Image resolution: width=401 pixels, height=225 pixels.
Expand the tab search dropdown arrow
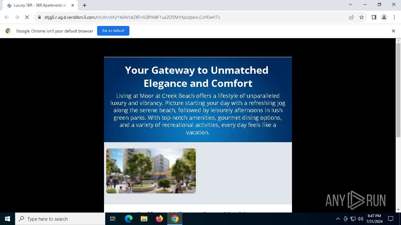(351, 4)
